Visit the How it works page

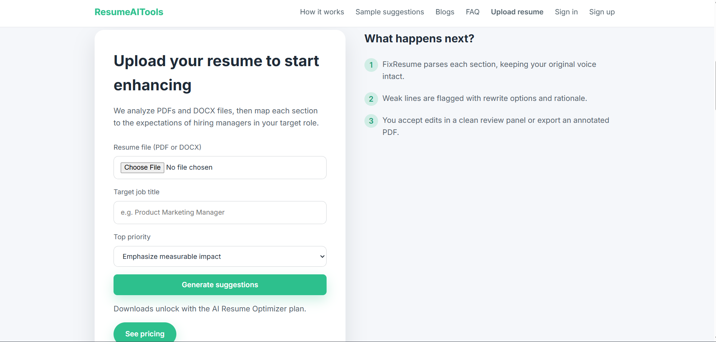[x=322, y=12]
